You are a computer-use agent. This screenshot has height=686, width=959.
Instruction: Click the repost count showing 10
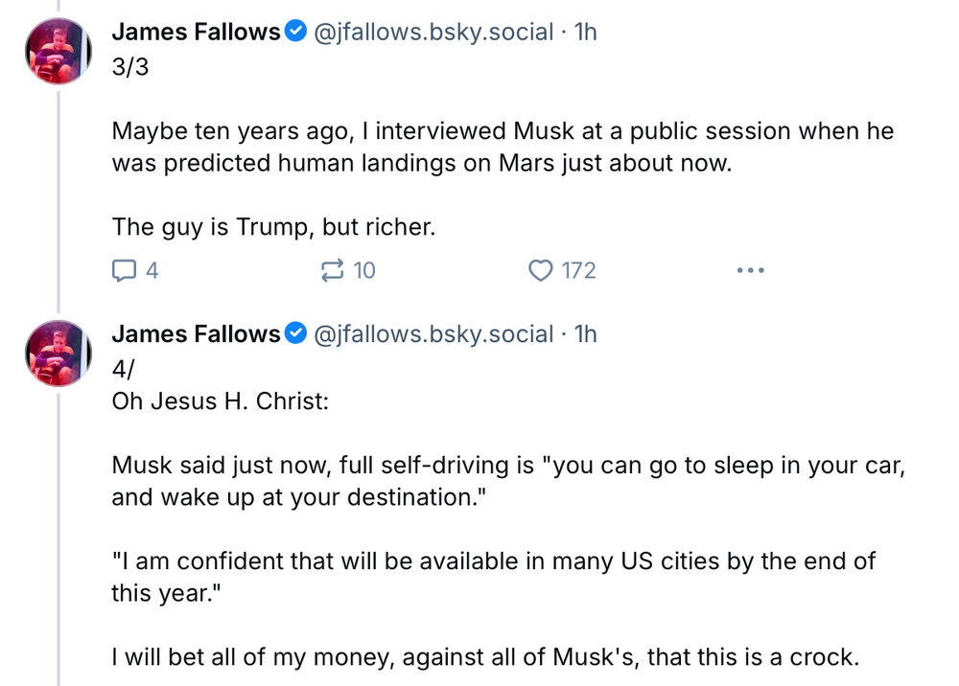point(364,271)
